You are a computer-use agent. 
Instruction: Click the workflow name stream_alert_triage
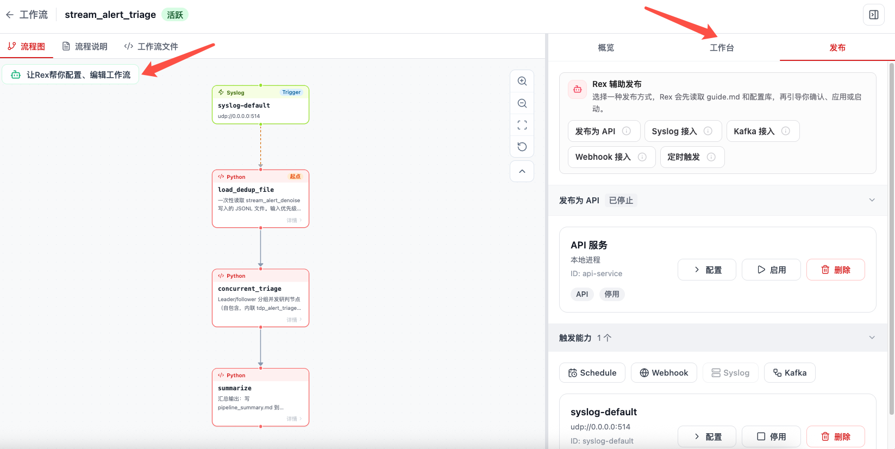[110, 15]
